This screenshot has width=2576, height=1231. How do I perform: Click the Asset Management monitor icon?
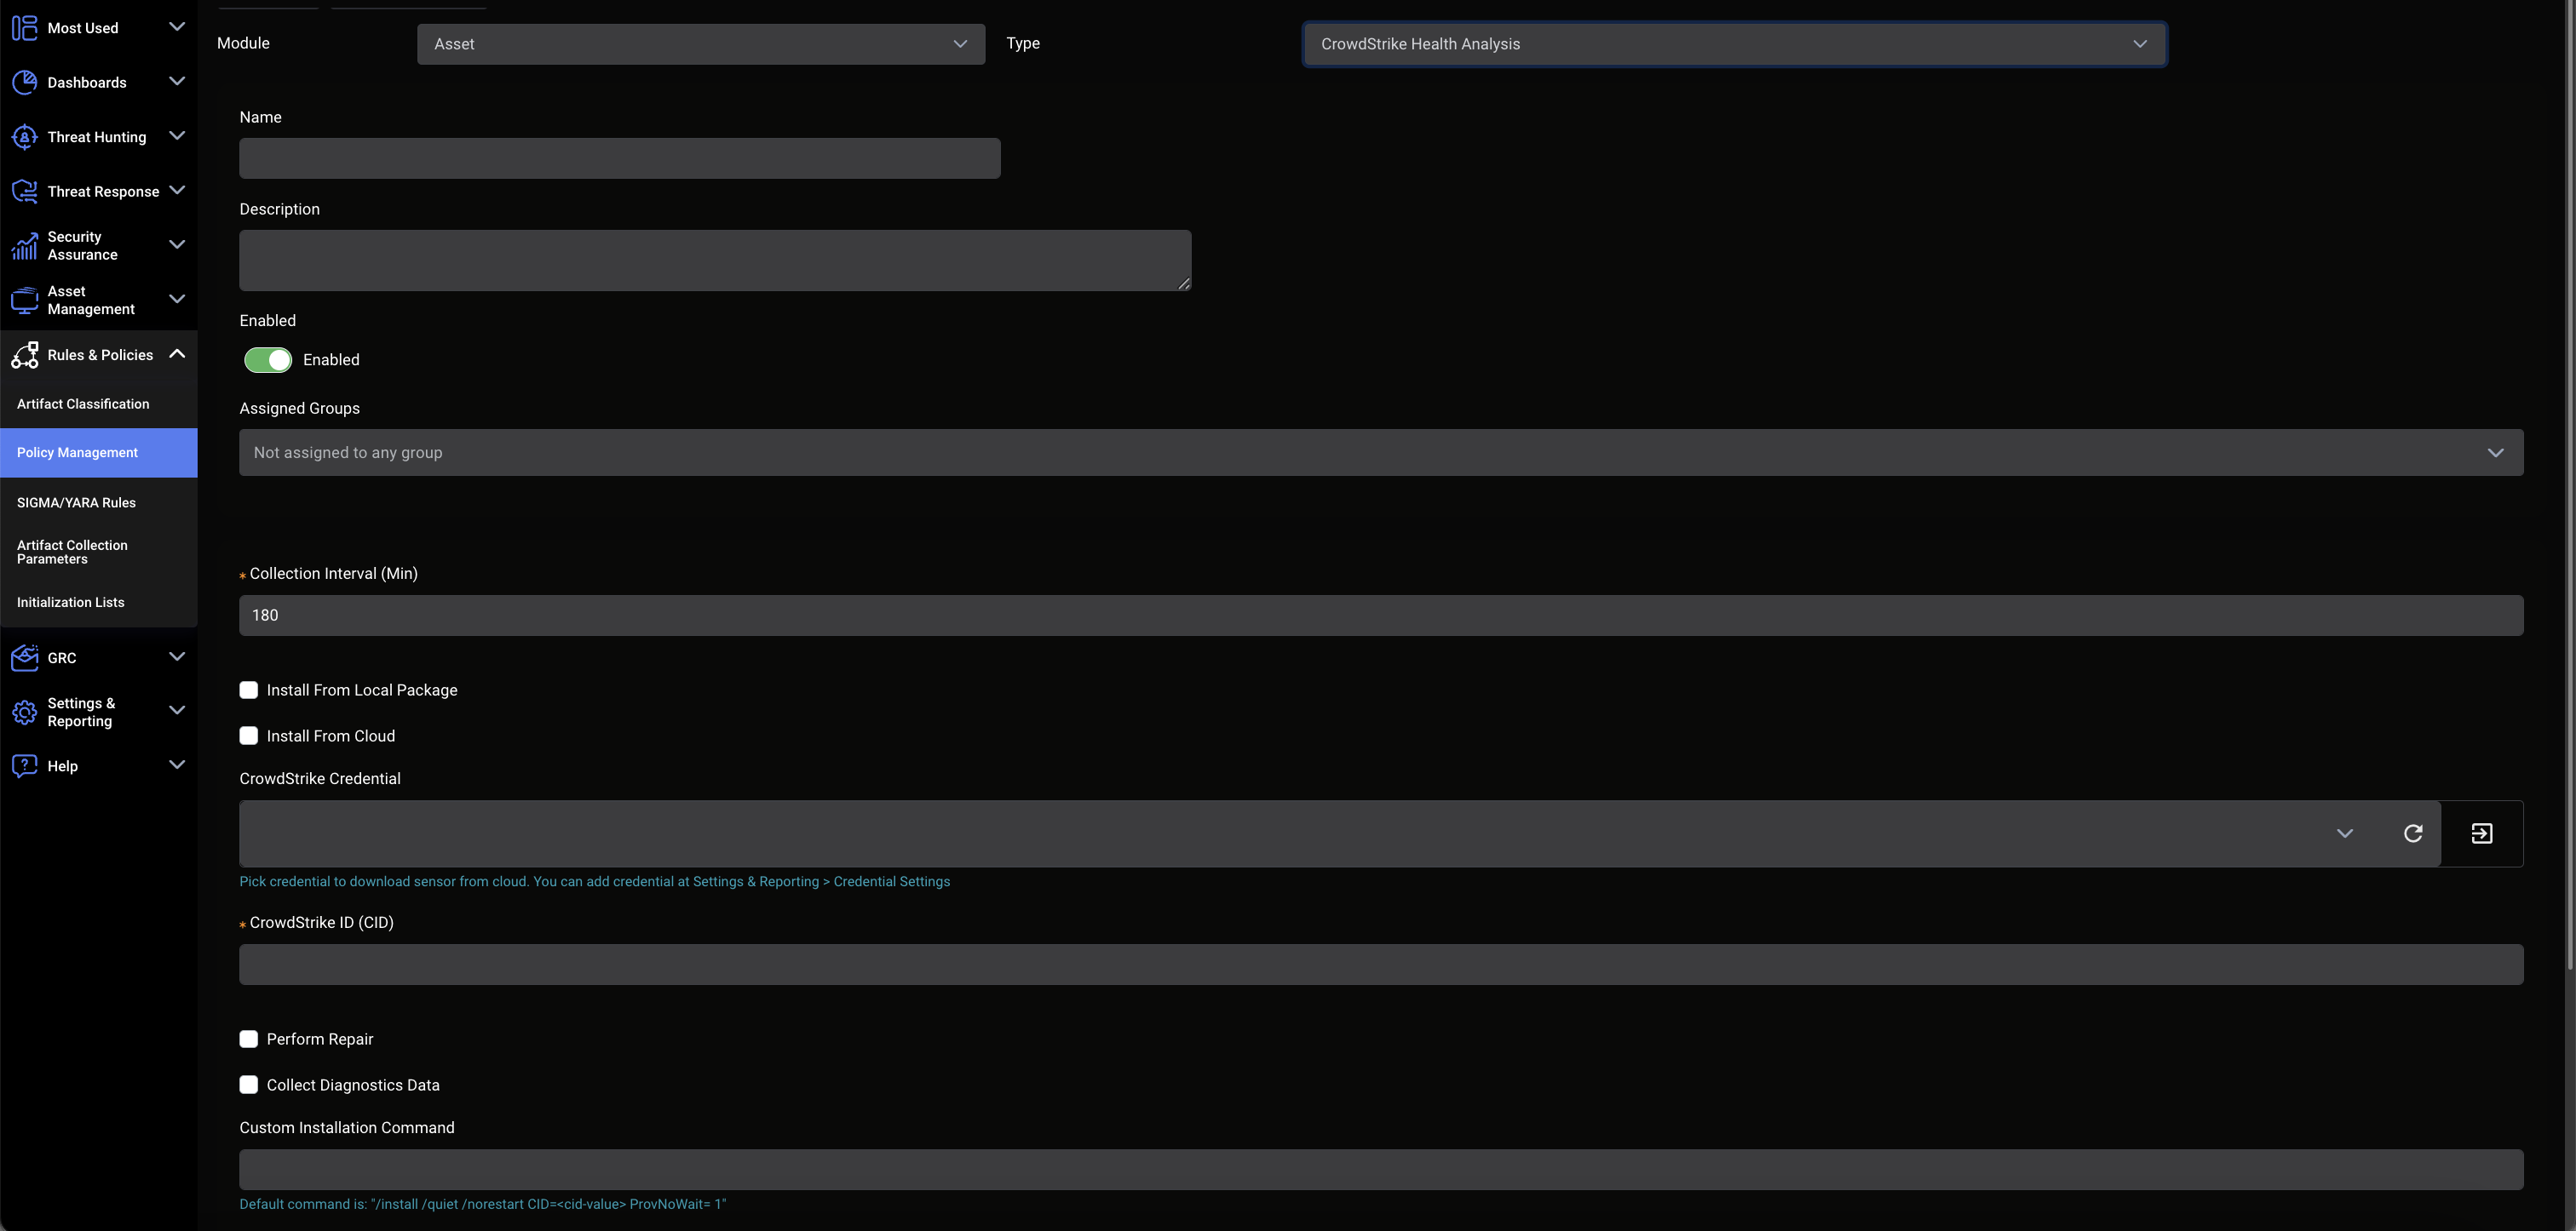[24, 300]
